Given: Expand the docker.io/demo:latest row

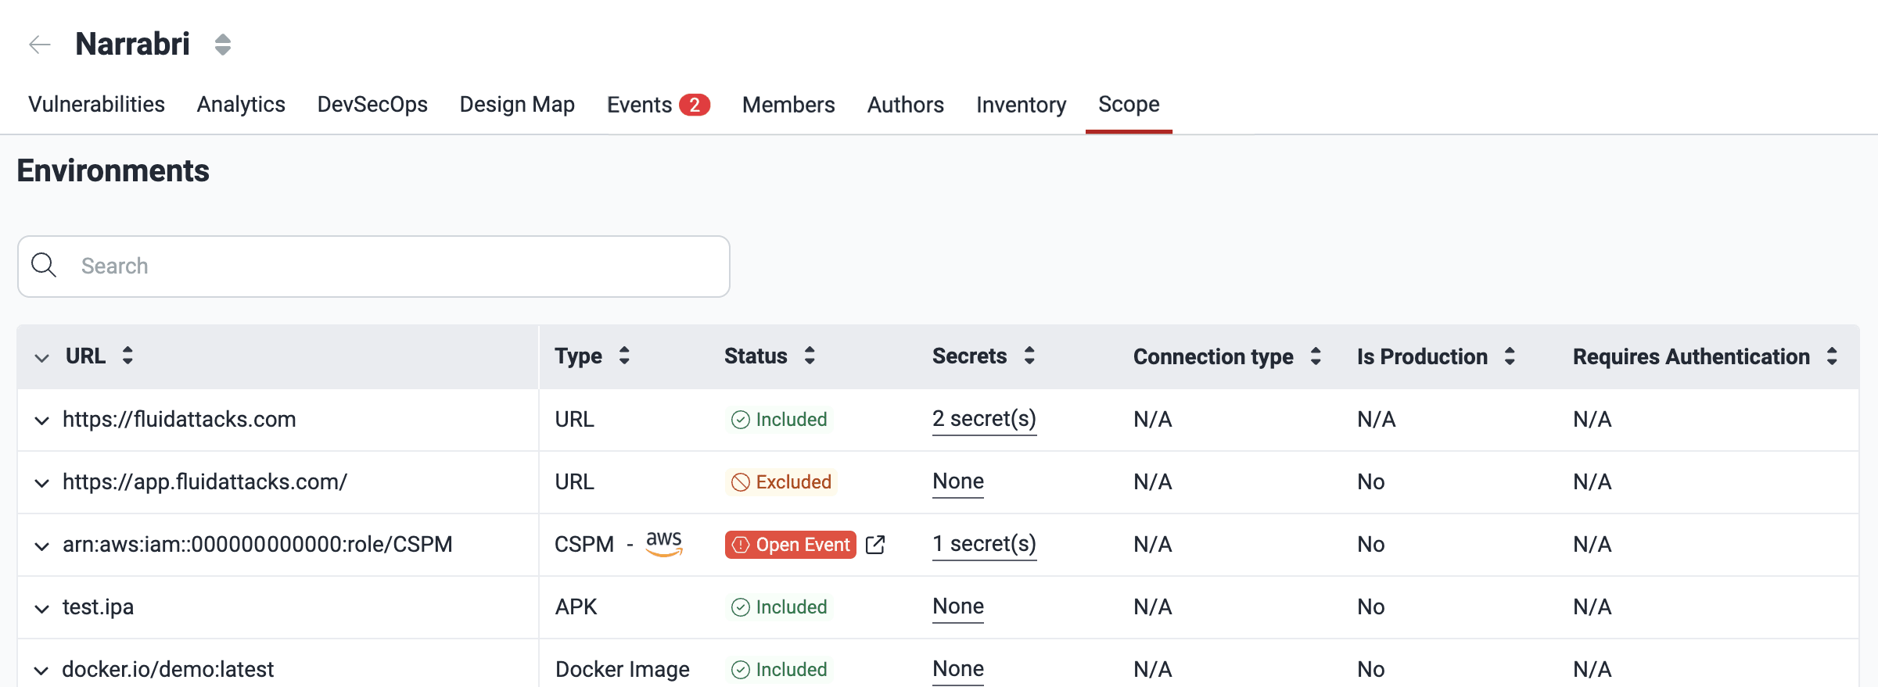Looking at the screenshot, I should [41, 671].
